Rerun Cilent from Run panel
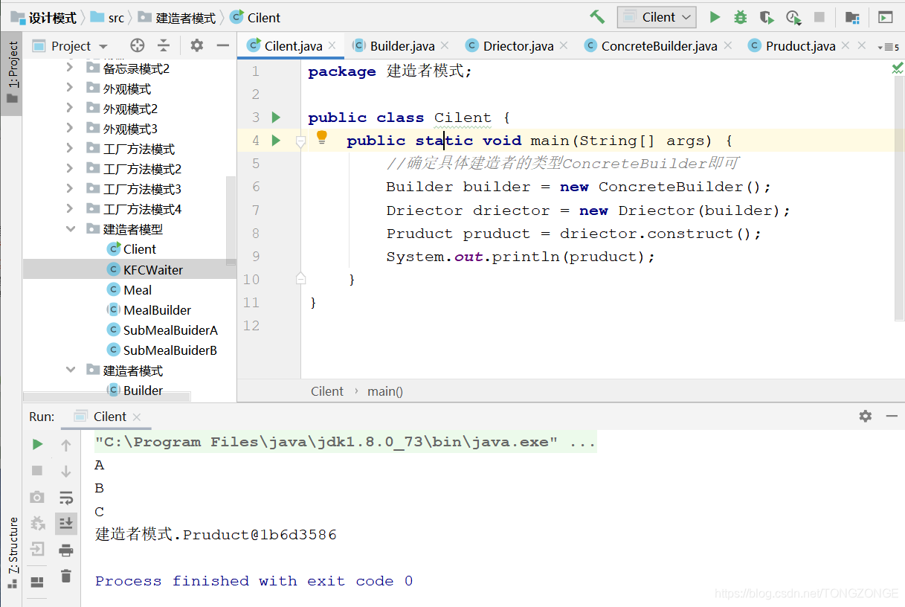 [x=37, y=444]
